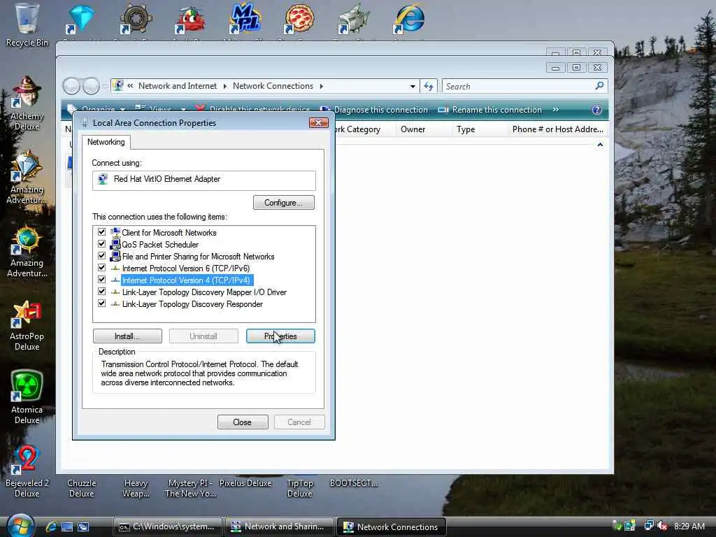Select the Networking tab
716x537 pixels.
tap(106, 142)
